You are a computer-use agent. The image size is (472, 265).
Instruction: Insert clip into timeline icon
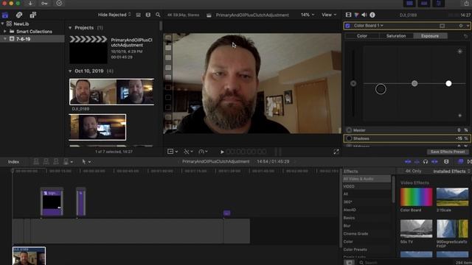(46, 162)
